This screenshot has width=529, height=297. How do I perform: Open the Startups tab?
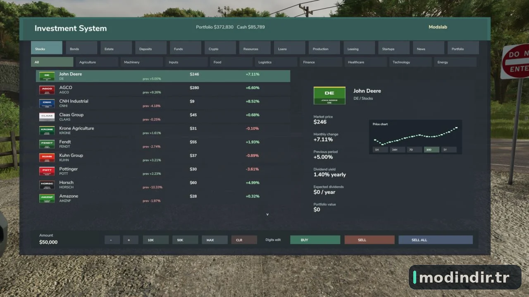pos(394,48)
